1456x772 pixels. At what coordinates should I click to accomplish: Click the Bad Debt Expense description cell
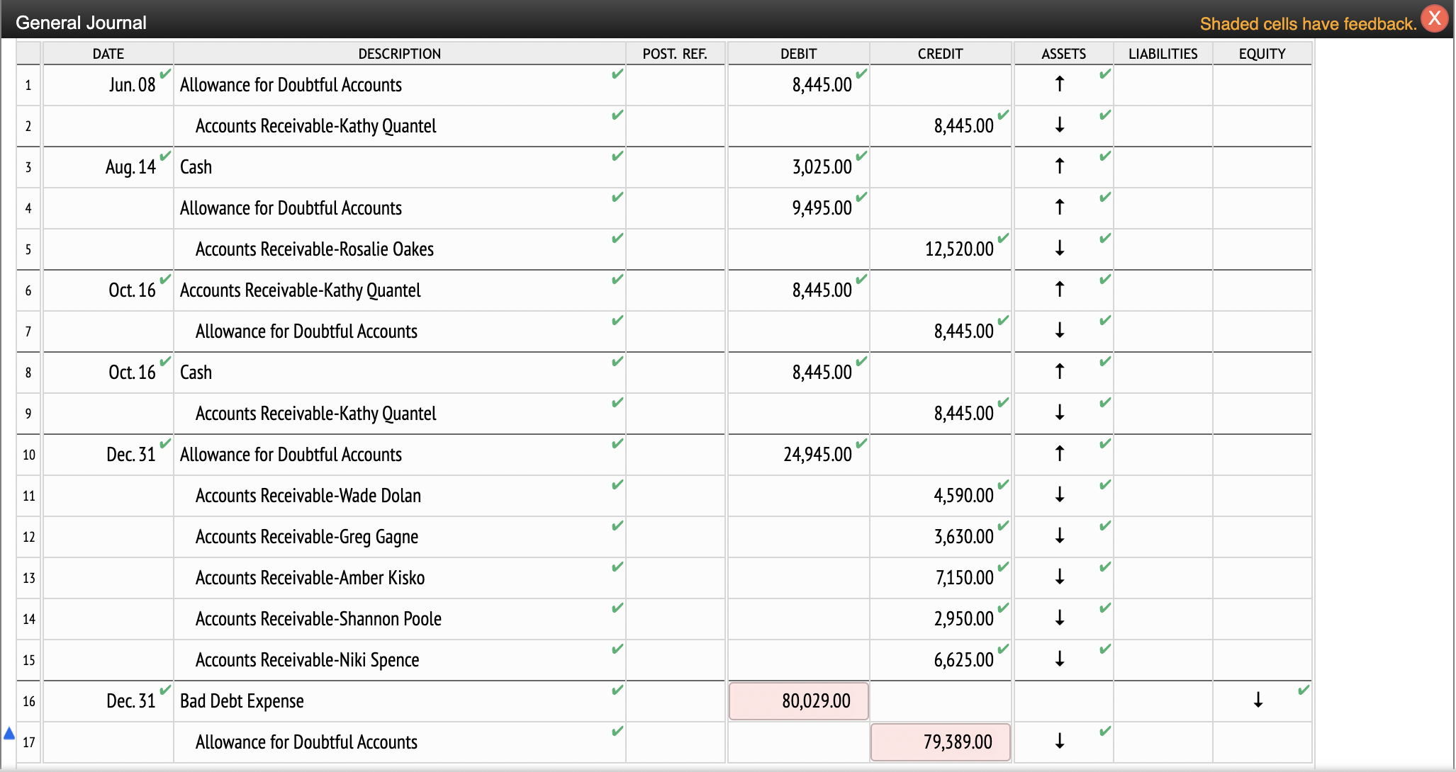398,701
